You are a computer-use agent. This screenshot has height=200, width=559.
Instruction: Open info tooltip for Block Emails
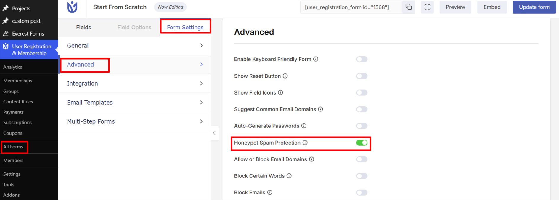tap(270, 192)
